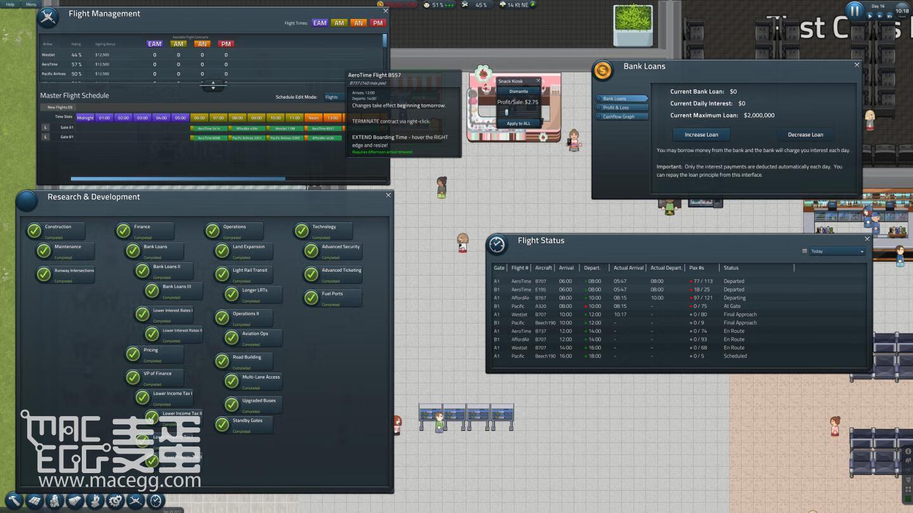Open the construction hammer tool
913x513 pixels.
click(x=14, y=501)
